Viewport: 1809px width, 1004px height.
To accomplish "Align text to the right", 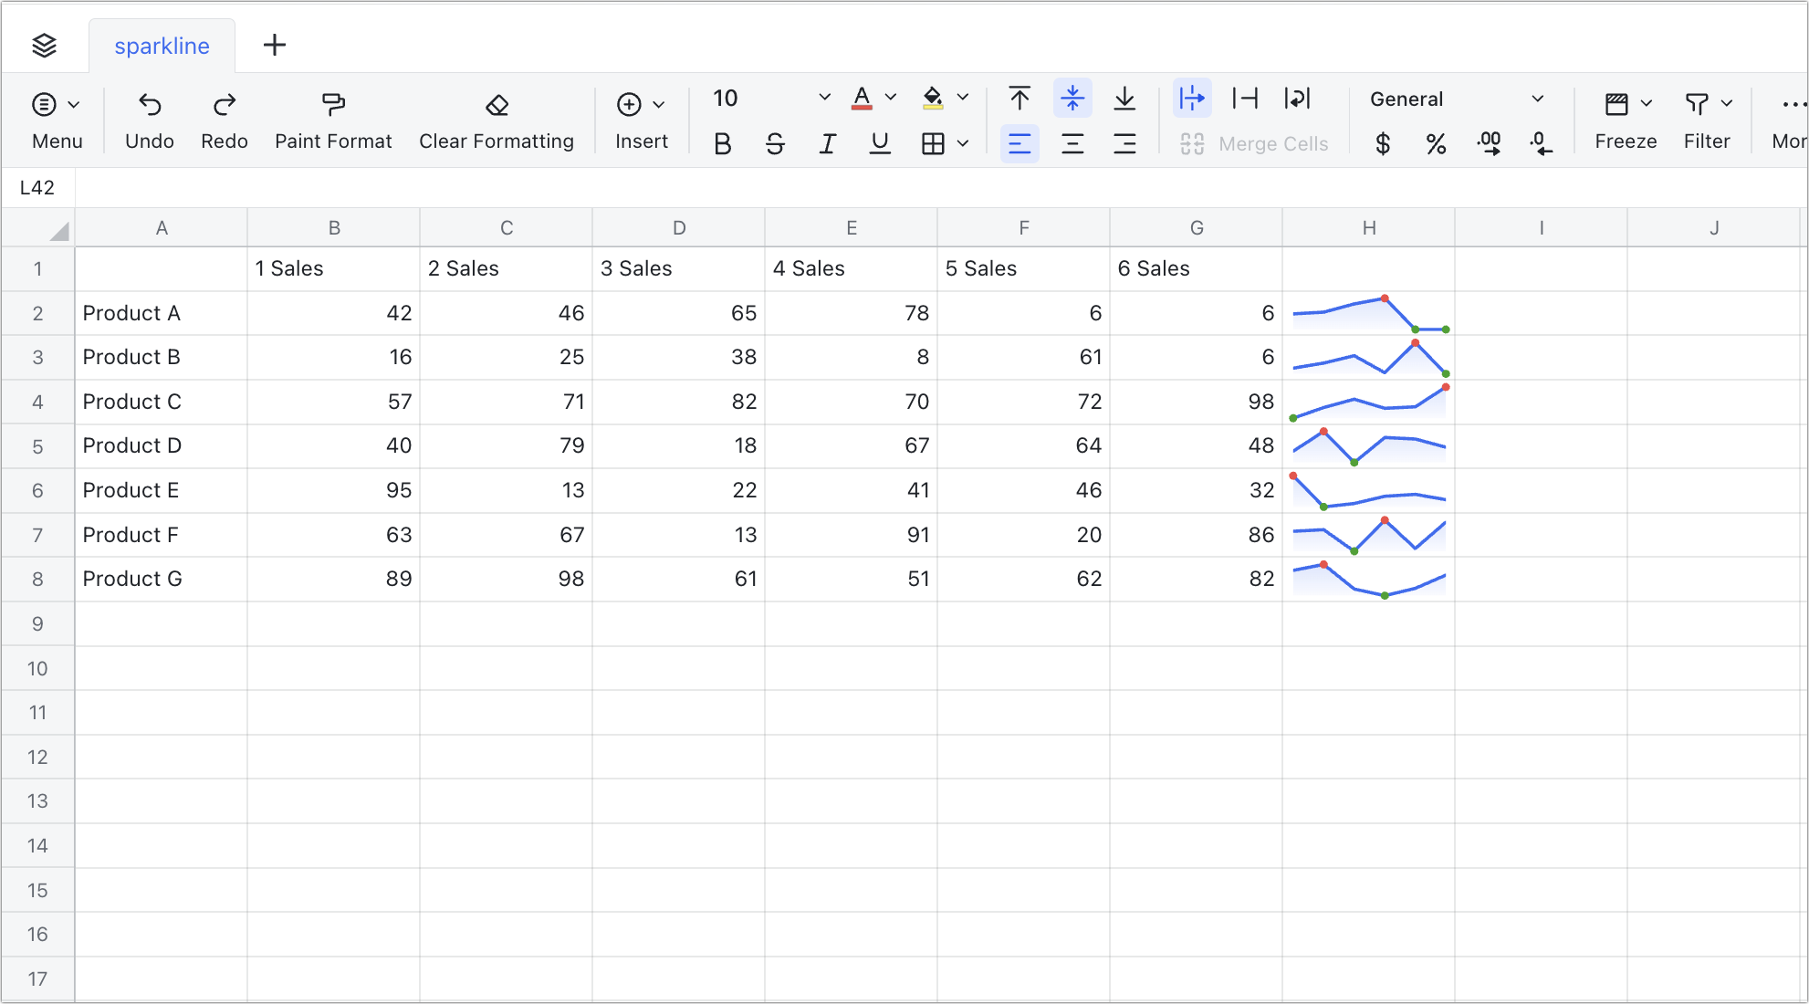I will 1124,143.
